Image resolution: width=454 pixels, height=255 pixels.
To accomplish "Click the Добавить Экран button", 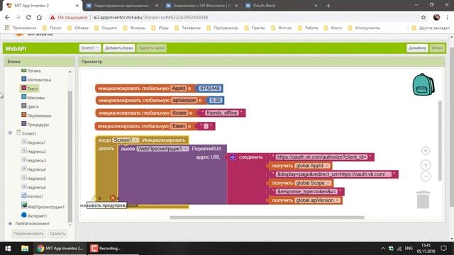I will [118, 48].
